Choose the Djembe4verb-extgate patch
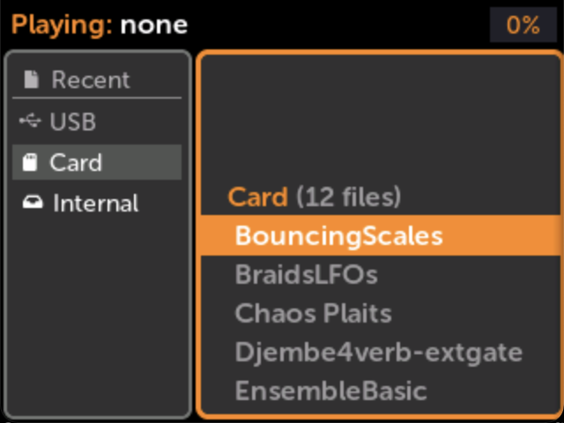This screenshot has height=423, width=564. (x=378, y=352)
